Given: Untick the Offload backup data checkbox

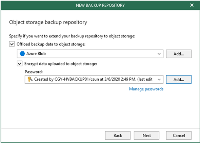Looking at the screenshot, I should click(x=12, y=44).
